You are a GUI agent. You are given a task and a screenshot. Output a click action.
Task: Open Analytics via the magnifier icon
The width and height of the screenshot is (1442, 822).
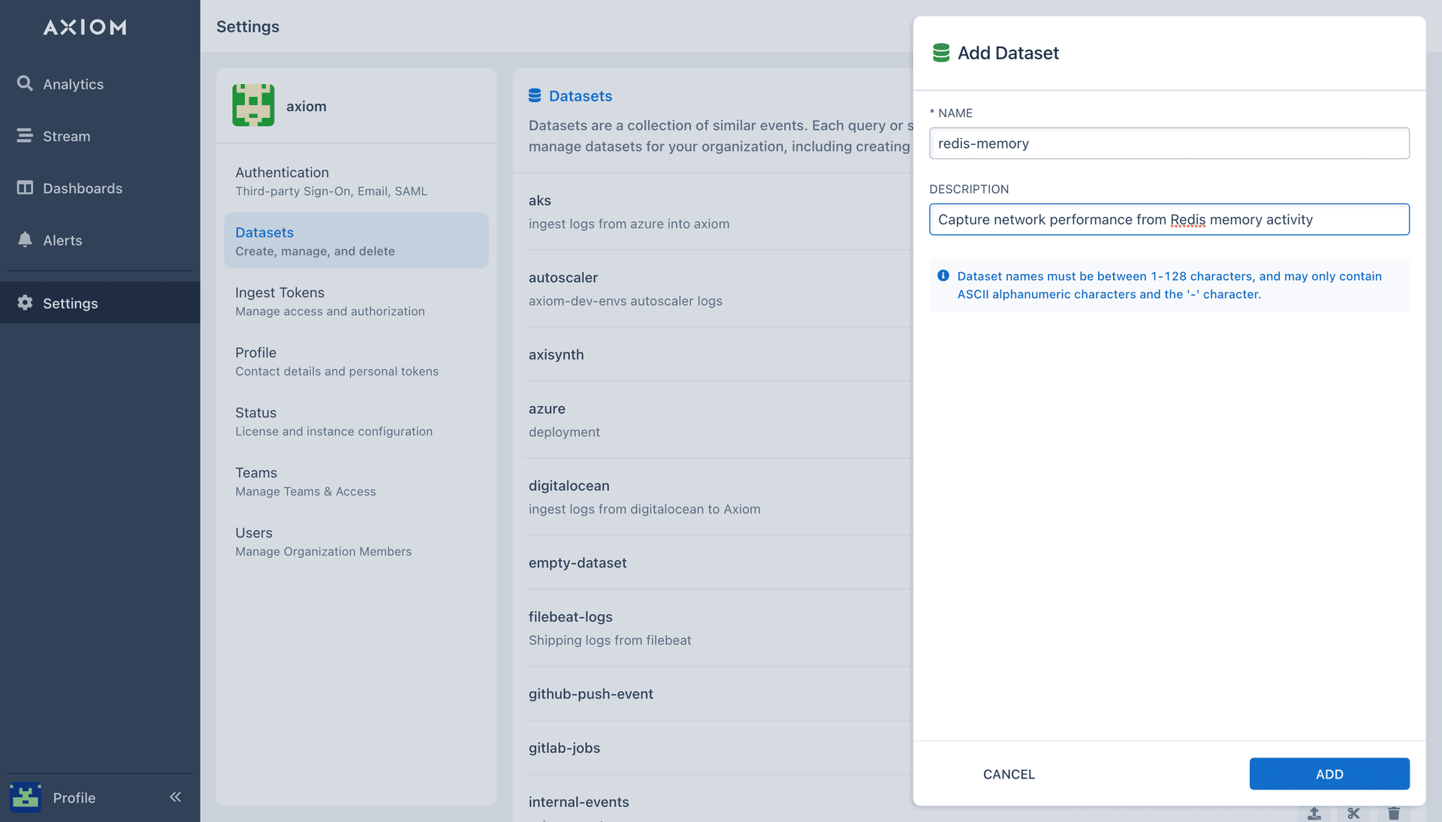coord(25,83)
